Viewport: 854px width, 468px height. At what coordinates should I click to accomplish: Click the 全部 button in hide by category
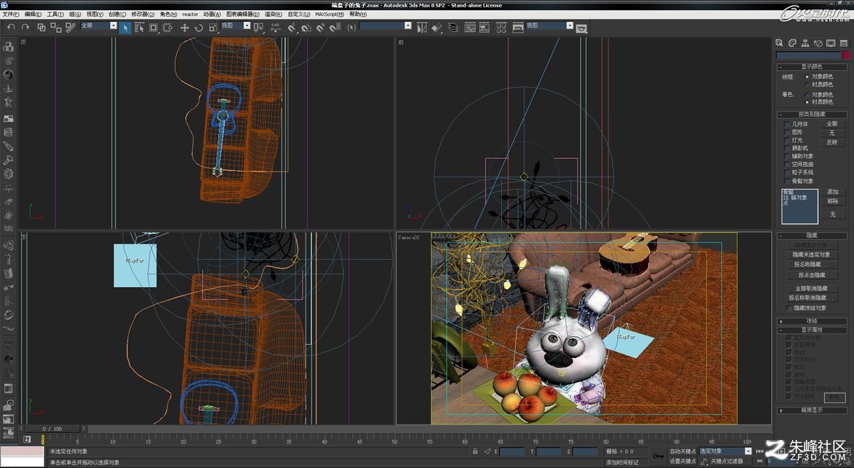click(832, 124)
